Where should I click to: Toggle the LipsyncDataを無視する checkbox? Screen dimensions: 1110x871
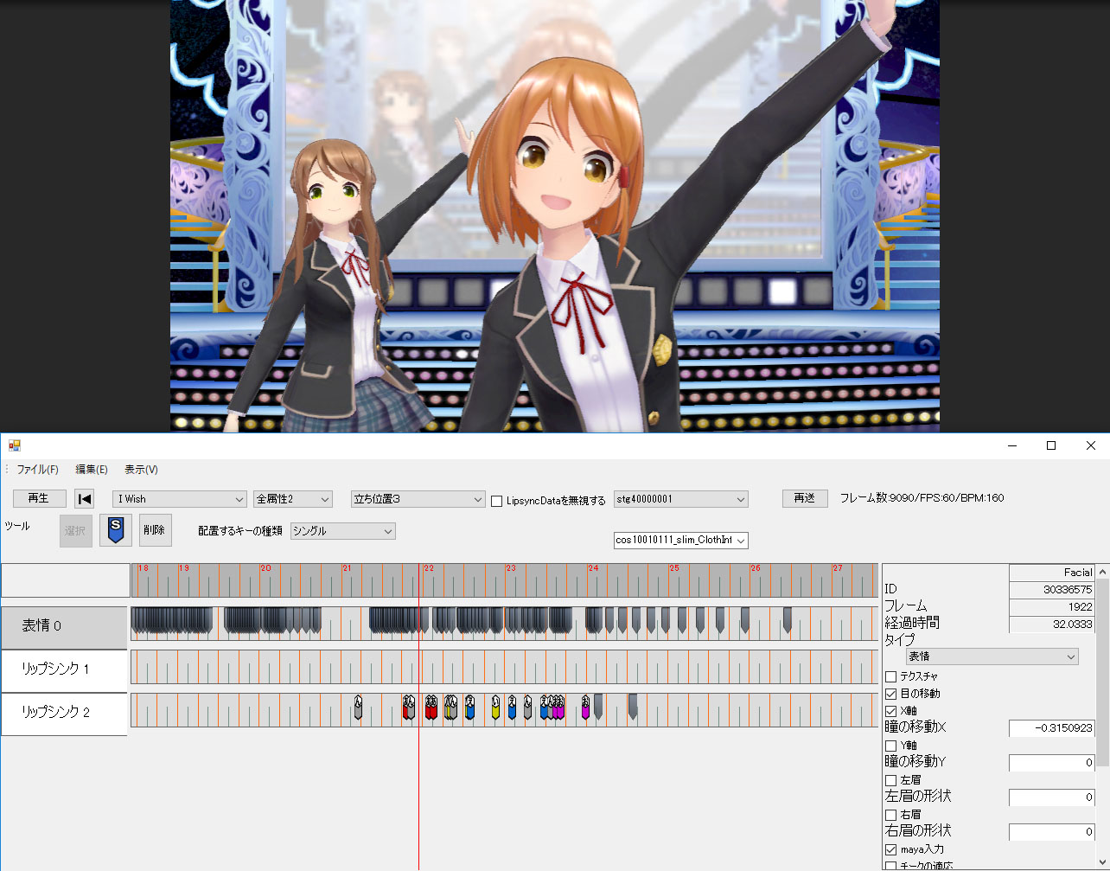point(496,501)
